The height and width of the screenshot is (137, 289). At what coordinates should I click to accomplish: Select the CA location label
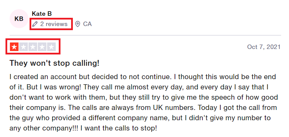tap(87, 24)
